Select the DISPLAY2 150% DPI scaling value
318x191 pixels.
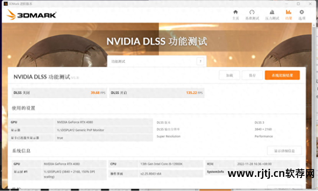(x=69, y=174)
